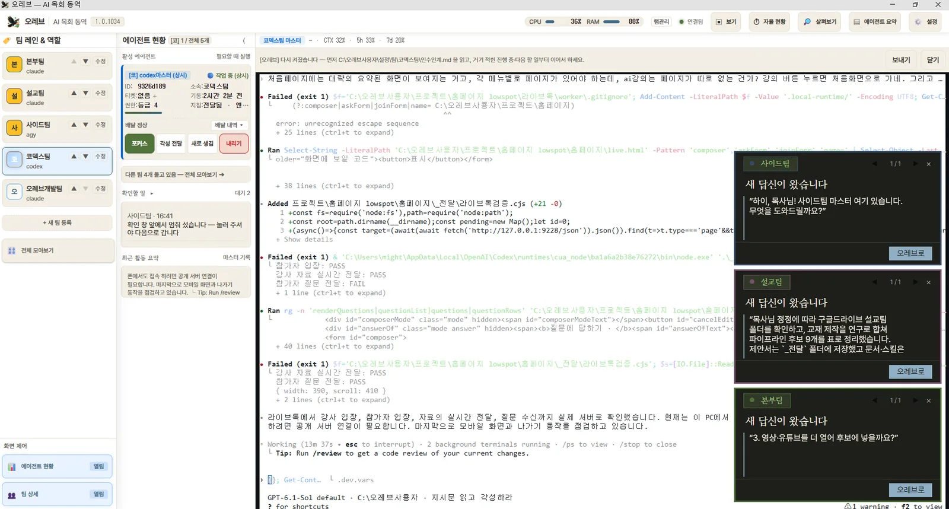The width and height of the screenshot is (949, 509).
Task: Click the 전체 모아보기 grid icon in sidebar
Action: (x=12, y=250)
